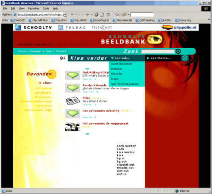Viewport: 212px width, 194px height.
Task: Click the Contact navigation link
Action: (x=61, y=51)
